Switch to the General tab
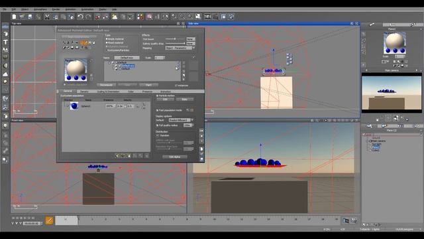Image resolution: width=424 pixels, height=239 pixels. point(68,92)
